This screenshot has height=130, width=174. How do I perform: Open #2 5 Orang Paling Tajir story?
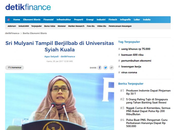147,101
